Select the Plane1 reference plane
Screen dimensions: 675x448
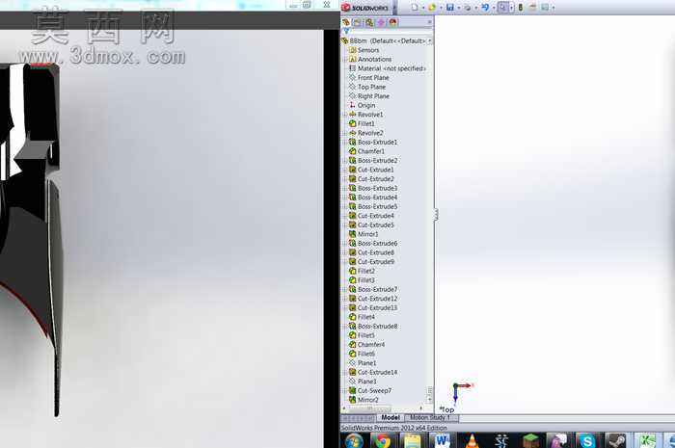pos(363,363)
